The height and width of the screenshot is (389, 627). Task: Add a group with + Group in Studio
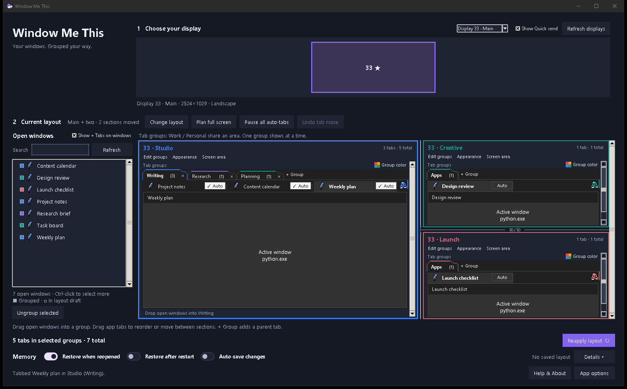[x=295, y=174]
